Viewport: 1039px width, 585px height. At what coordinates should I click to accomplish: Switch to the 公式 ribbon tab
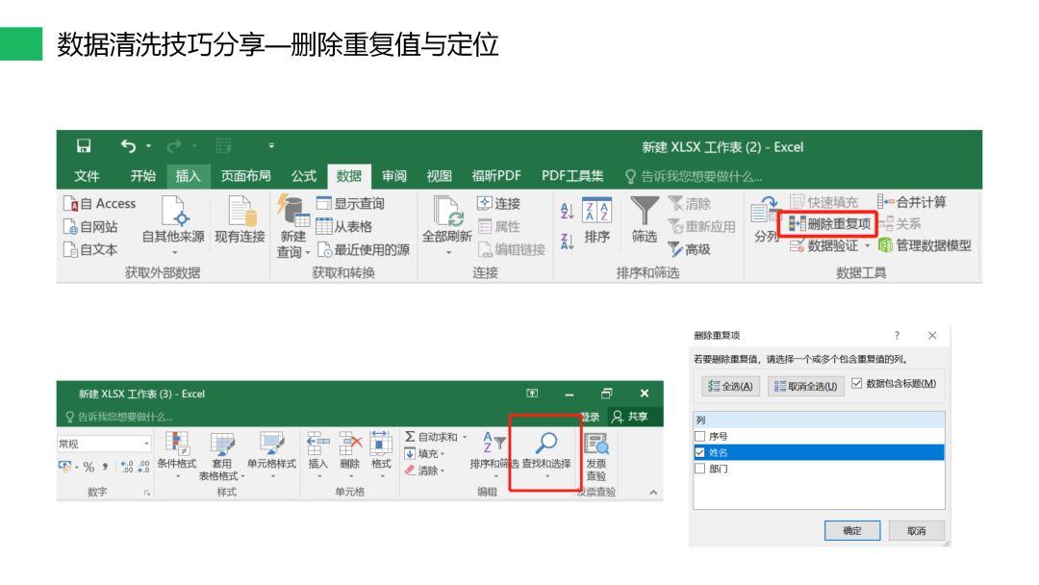point(304,176)
